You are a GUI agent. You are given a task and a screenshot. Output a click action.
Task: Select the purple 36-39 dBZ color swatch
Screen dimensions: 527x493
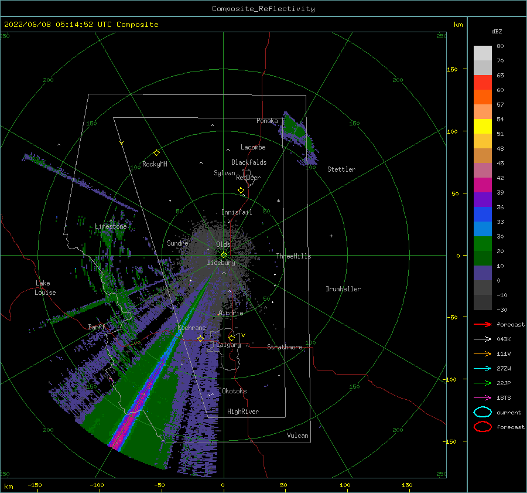(482, 200)
